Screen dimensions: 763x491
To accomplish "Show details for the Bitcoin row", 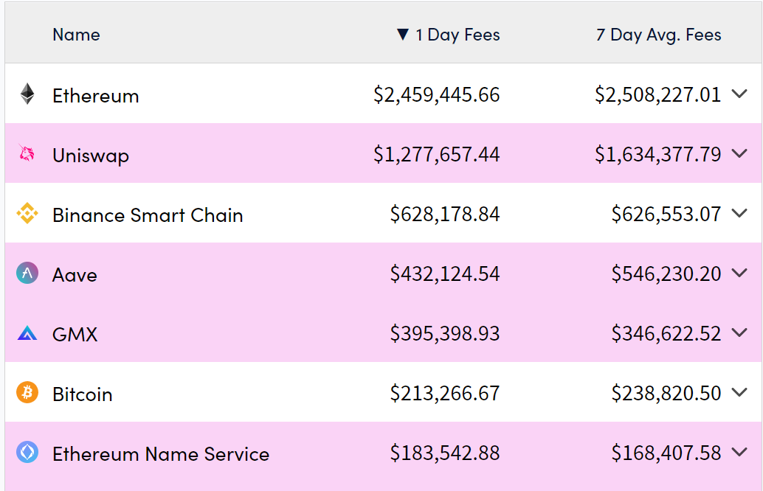I will coord(739,393).
